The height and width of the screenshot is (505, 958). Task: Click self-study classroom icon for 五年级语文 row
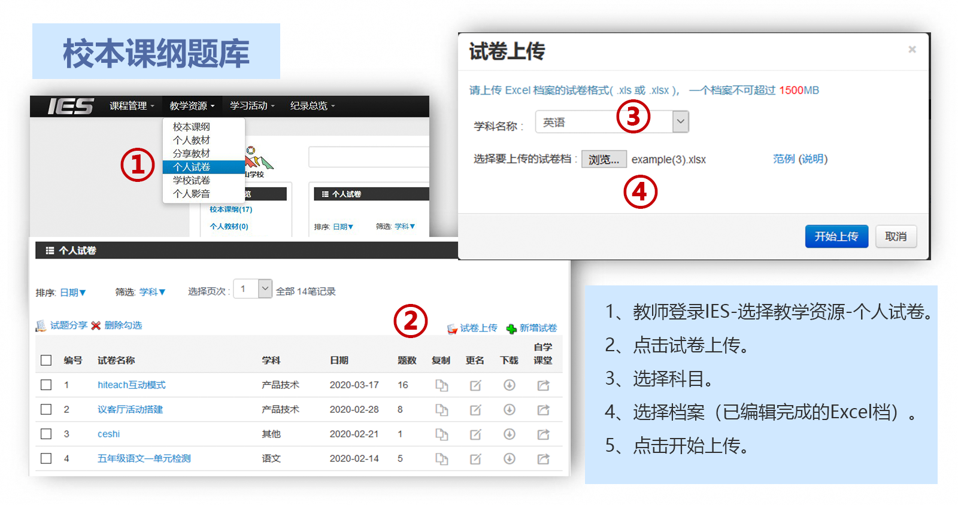[543, 459]
